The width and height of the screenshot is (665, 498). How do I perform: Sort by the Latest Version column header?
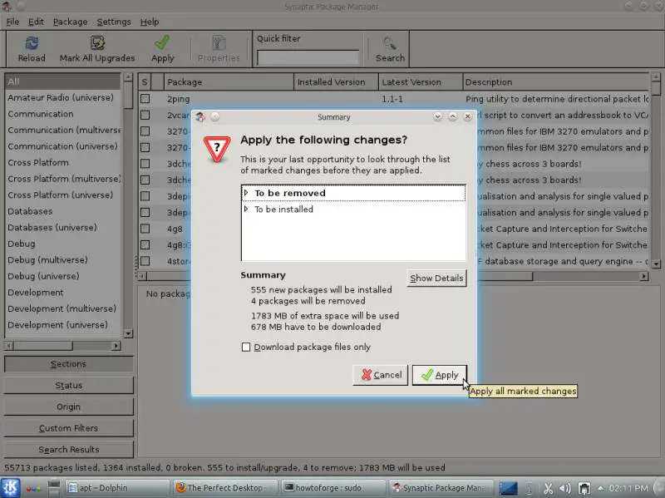pos(421,81)
